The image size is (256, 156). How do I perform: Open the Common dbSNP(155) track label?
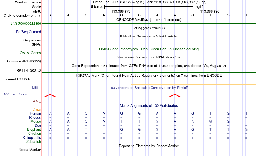[24, 61]
